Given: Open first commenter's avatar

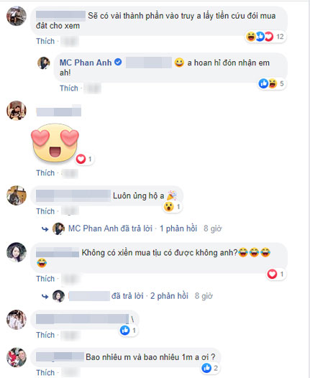Looking at the screenshot, I should pos(17,16).
